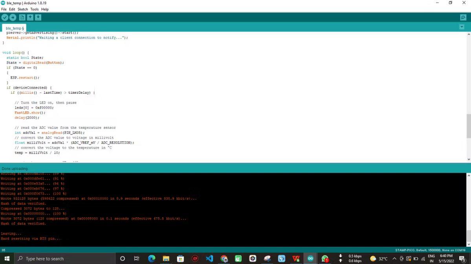Viewport: 471px width, 264px height.
Task: Click the Arduino logo in the title bar
Action: tap(3, 3)
